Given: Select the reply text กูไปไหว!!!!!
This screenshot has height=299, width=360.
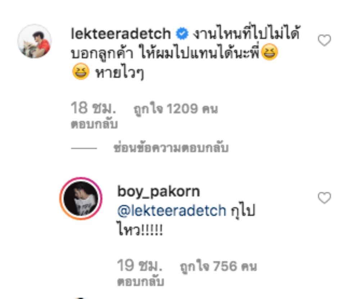Looking at the screenshot, I should pyautogui.click(x=186, y=220).
